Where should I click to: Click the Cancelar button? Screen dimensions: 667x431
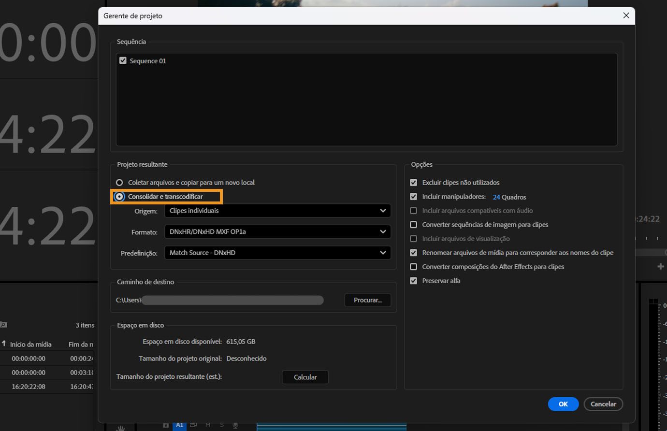tap(603, 404)
